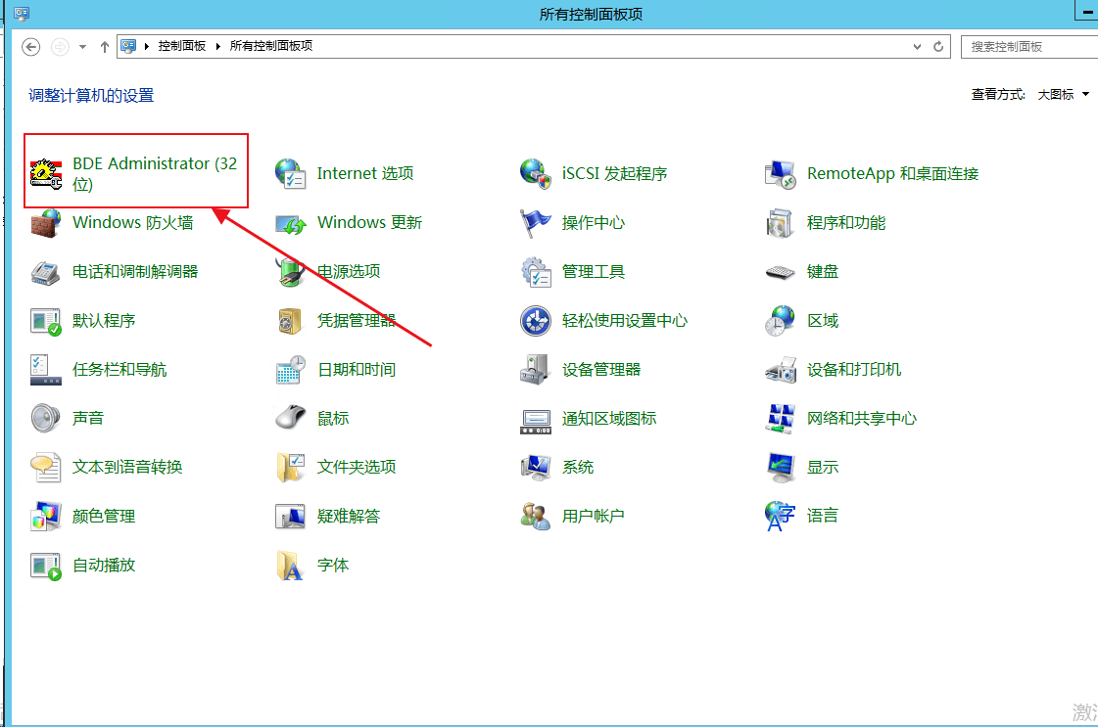Viewport: 1098px width, 727px height.
Task: Click 控制面板 breadcrumb in address bar
Action: tap(182, 46)
